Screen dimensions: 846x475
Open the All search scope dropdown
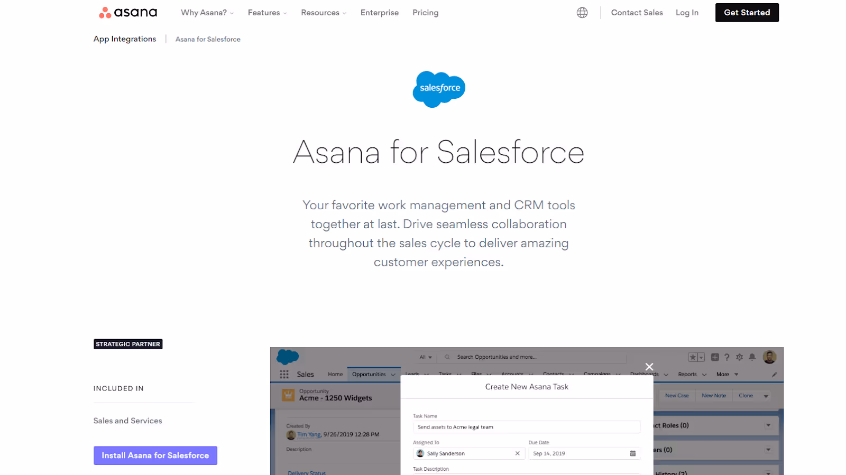426,357
